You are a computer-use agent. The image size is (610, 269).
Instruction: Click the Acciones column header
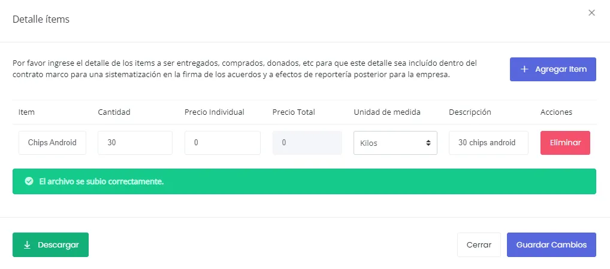[x=556, y=112]
